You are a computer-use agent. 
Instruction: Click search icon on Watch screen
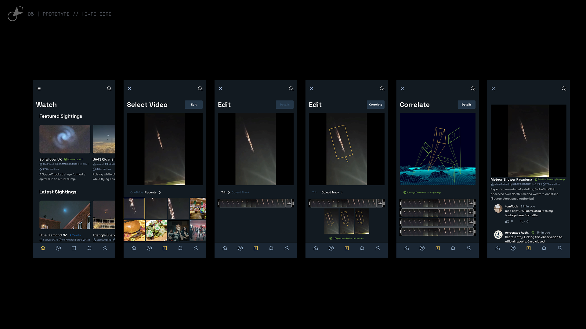point(109,89)
